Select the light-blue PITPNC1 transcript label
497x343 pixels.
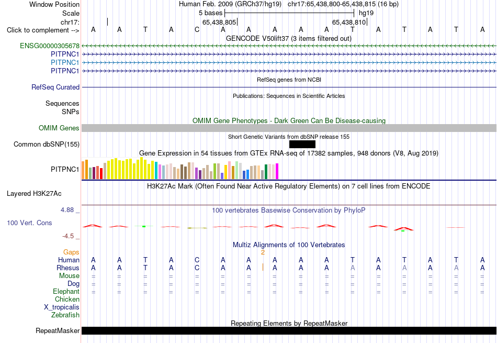(x=65, y=62)
